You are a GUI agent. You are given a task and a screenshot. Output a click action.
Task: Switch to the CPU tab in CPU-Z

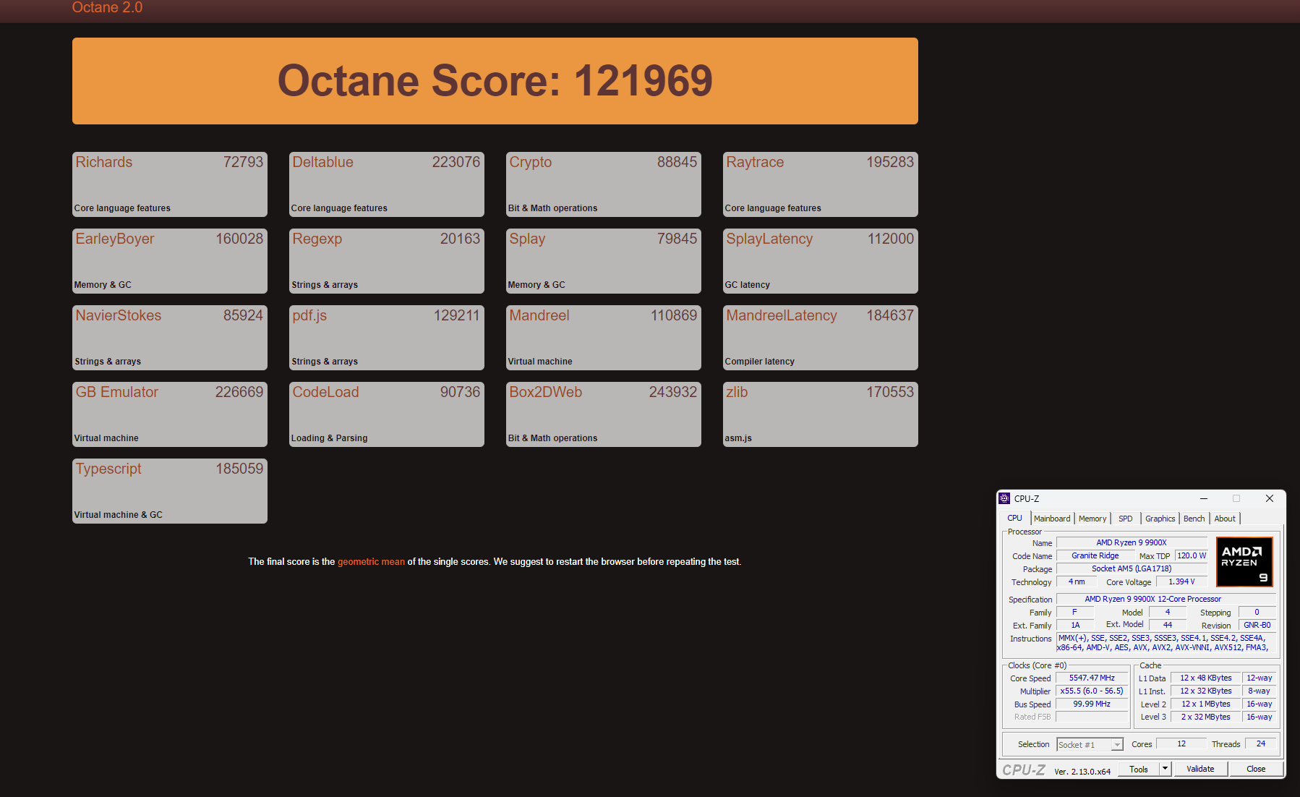pyautogui.click(x=1014, y=518)
